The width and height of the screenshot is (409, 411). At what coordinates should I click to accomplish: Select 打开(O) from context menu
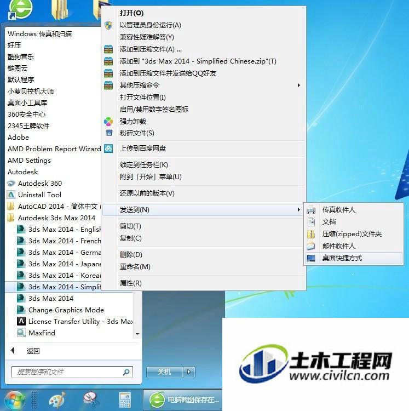[132, 13]
